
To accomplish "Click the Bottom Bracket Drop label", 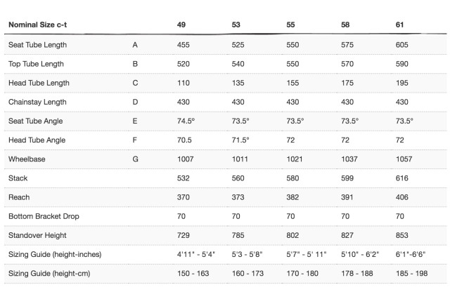I will click(x=44, y=216).
